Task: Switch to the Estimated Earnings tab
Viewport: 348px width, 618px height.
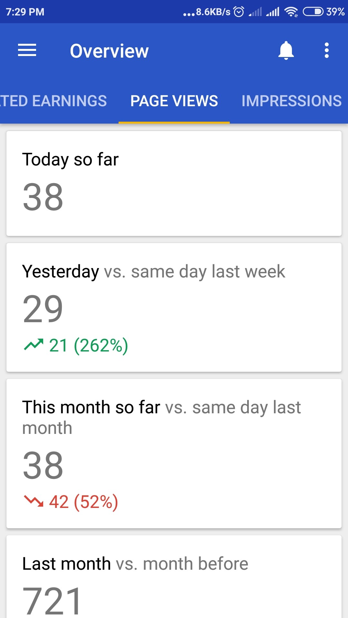Action: point(53,101)
